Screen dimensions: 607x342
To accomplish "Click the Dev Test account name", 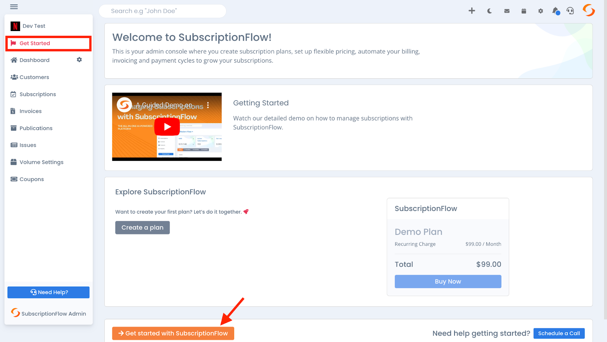I will 34,26.
